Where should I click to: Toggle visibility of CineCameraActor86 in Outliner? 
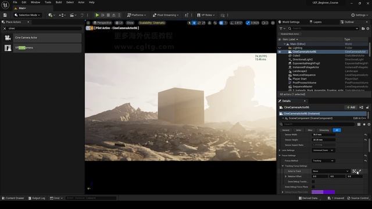(280, 52)
